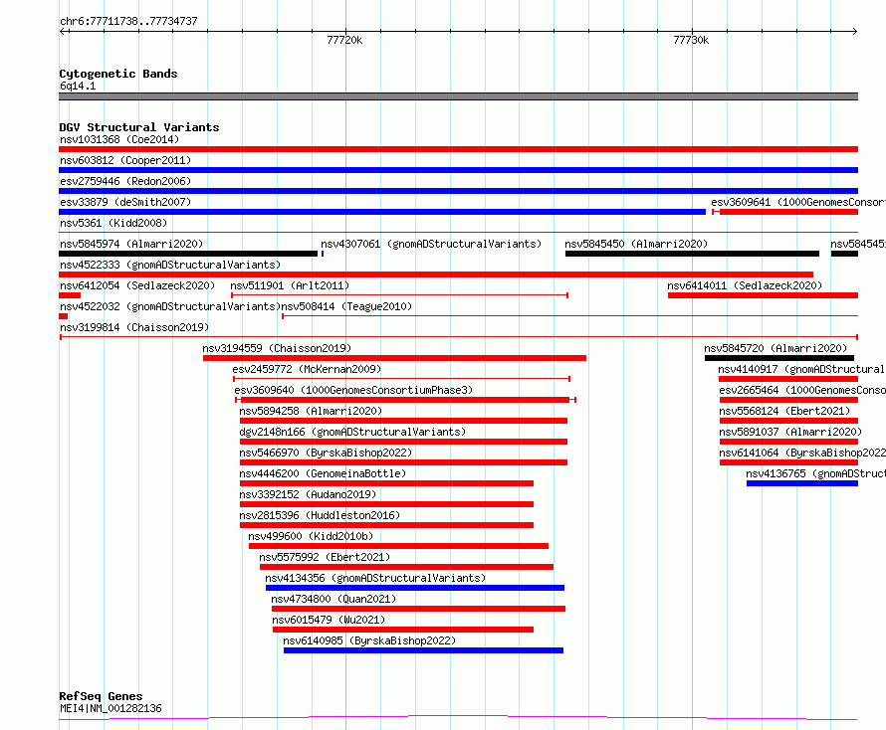Click the chr6:77711738..77734737 region label
Screen dimensions: 886x730
tap(128, 21)
